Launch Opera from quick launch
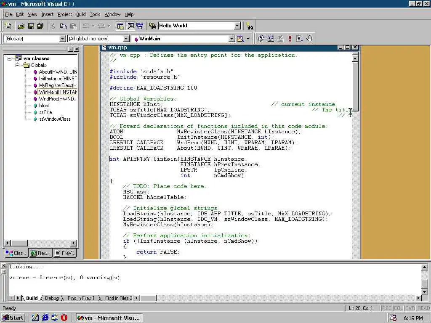This screenshot has height=323, width=431. pyautogui.click(x=64, y=318)
